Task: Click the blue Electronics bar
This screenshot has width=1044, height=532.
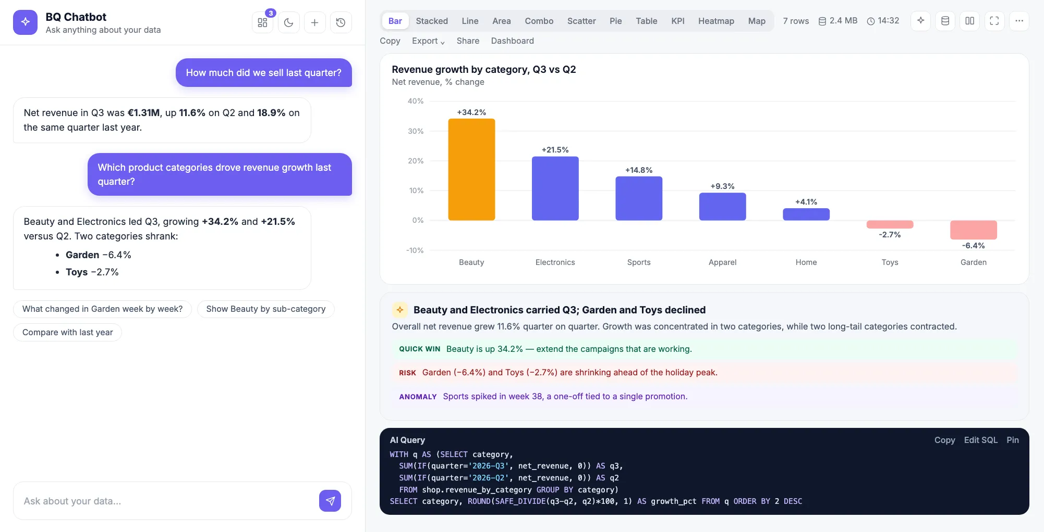Action: (x=555, y=188)
